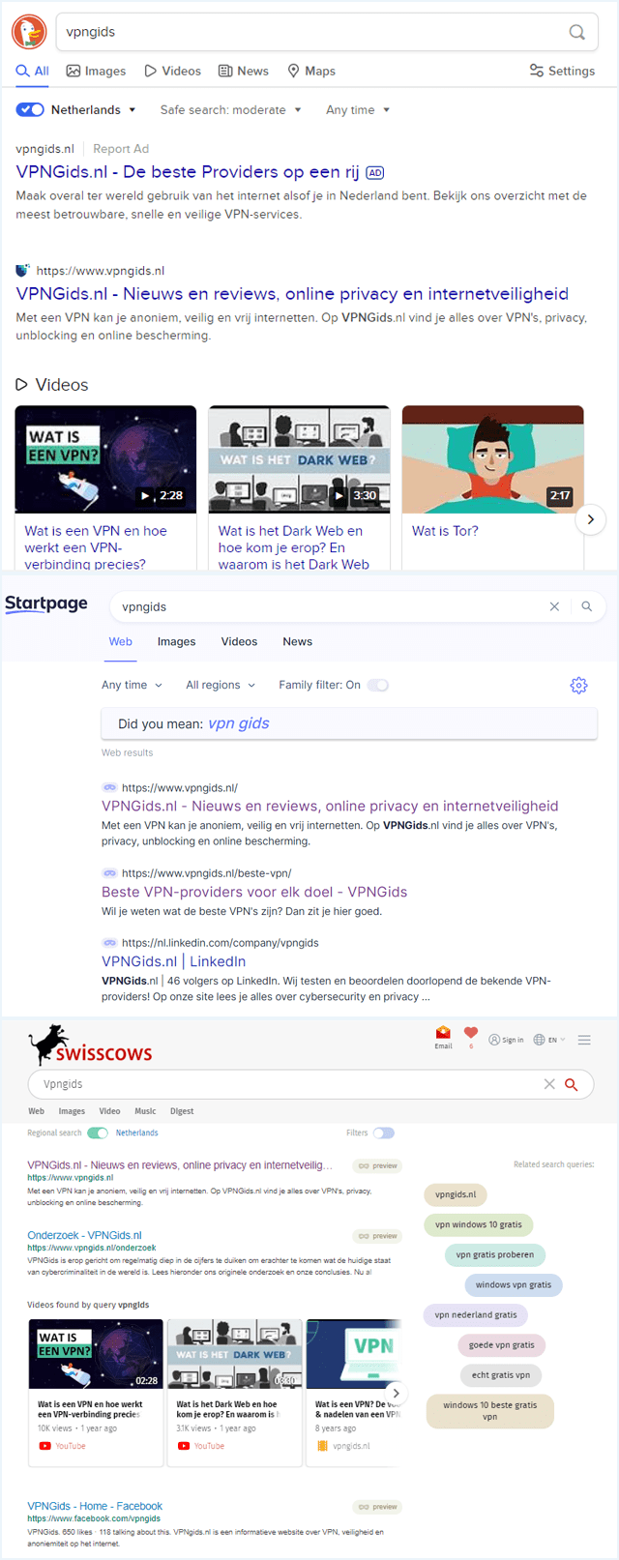Expand the DuckDuckGo Any time dropdown
This screenshot has height=1560, width=619.
coord(358,109)
